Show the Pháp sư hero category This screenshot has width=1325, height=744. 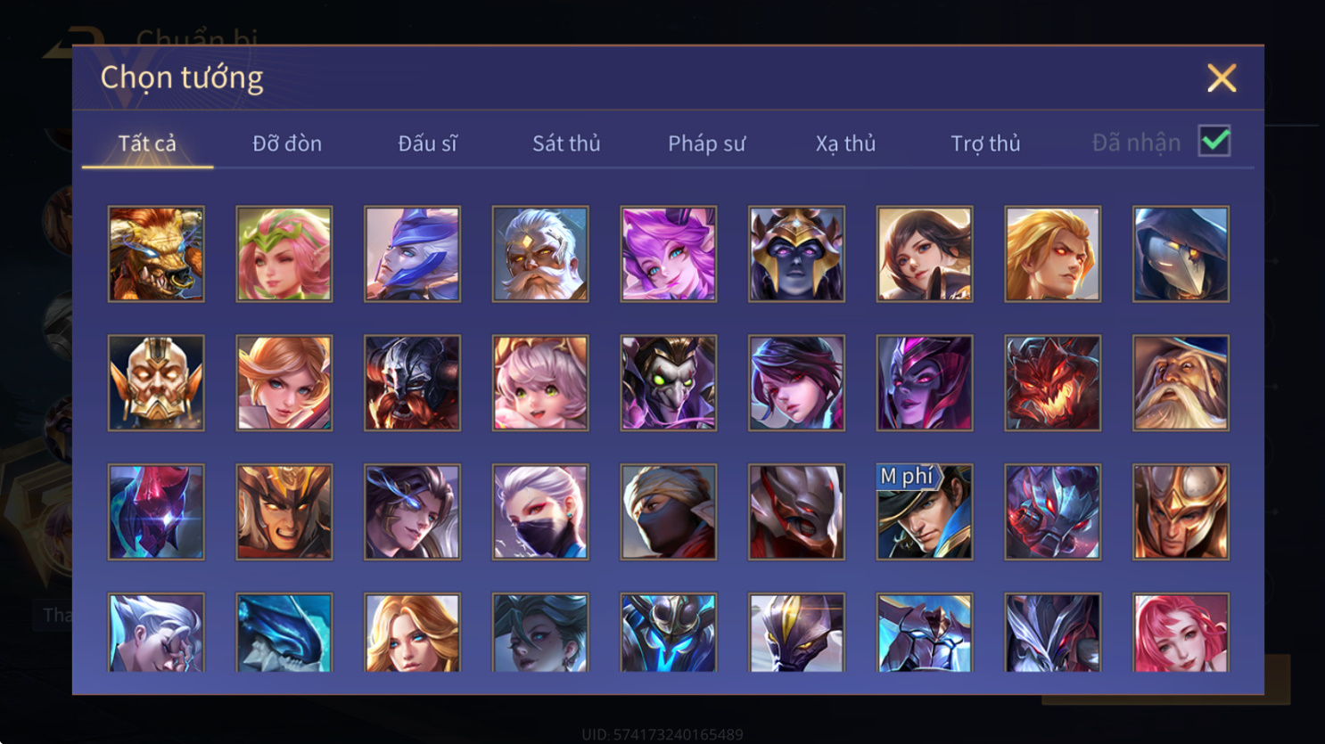706,143
